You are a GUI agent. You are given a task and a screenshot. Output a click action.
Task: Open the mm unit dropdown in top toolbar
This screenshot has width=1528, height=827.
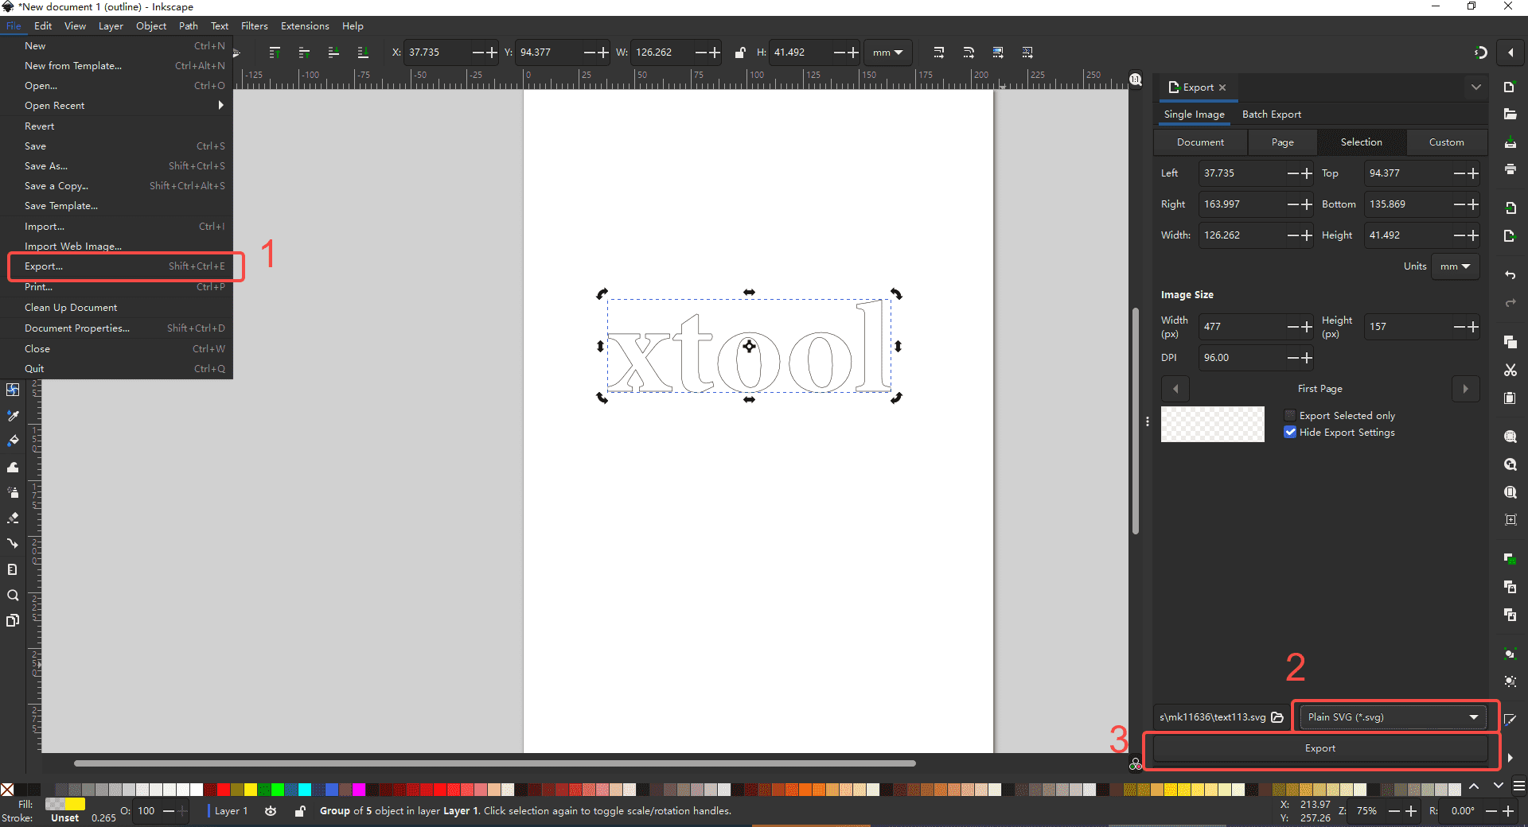pos(887,52)
